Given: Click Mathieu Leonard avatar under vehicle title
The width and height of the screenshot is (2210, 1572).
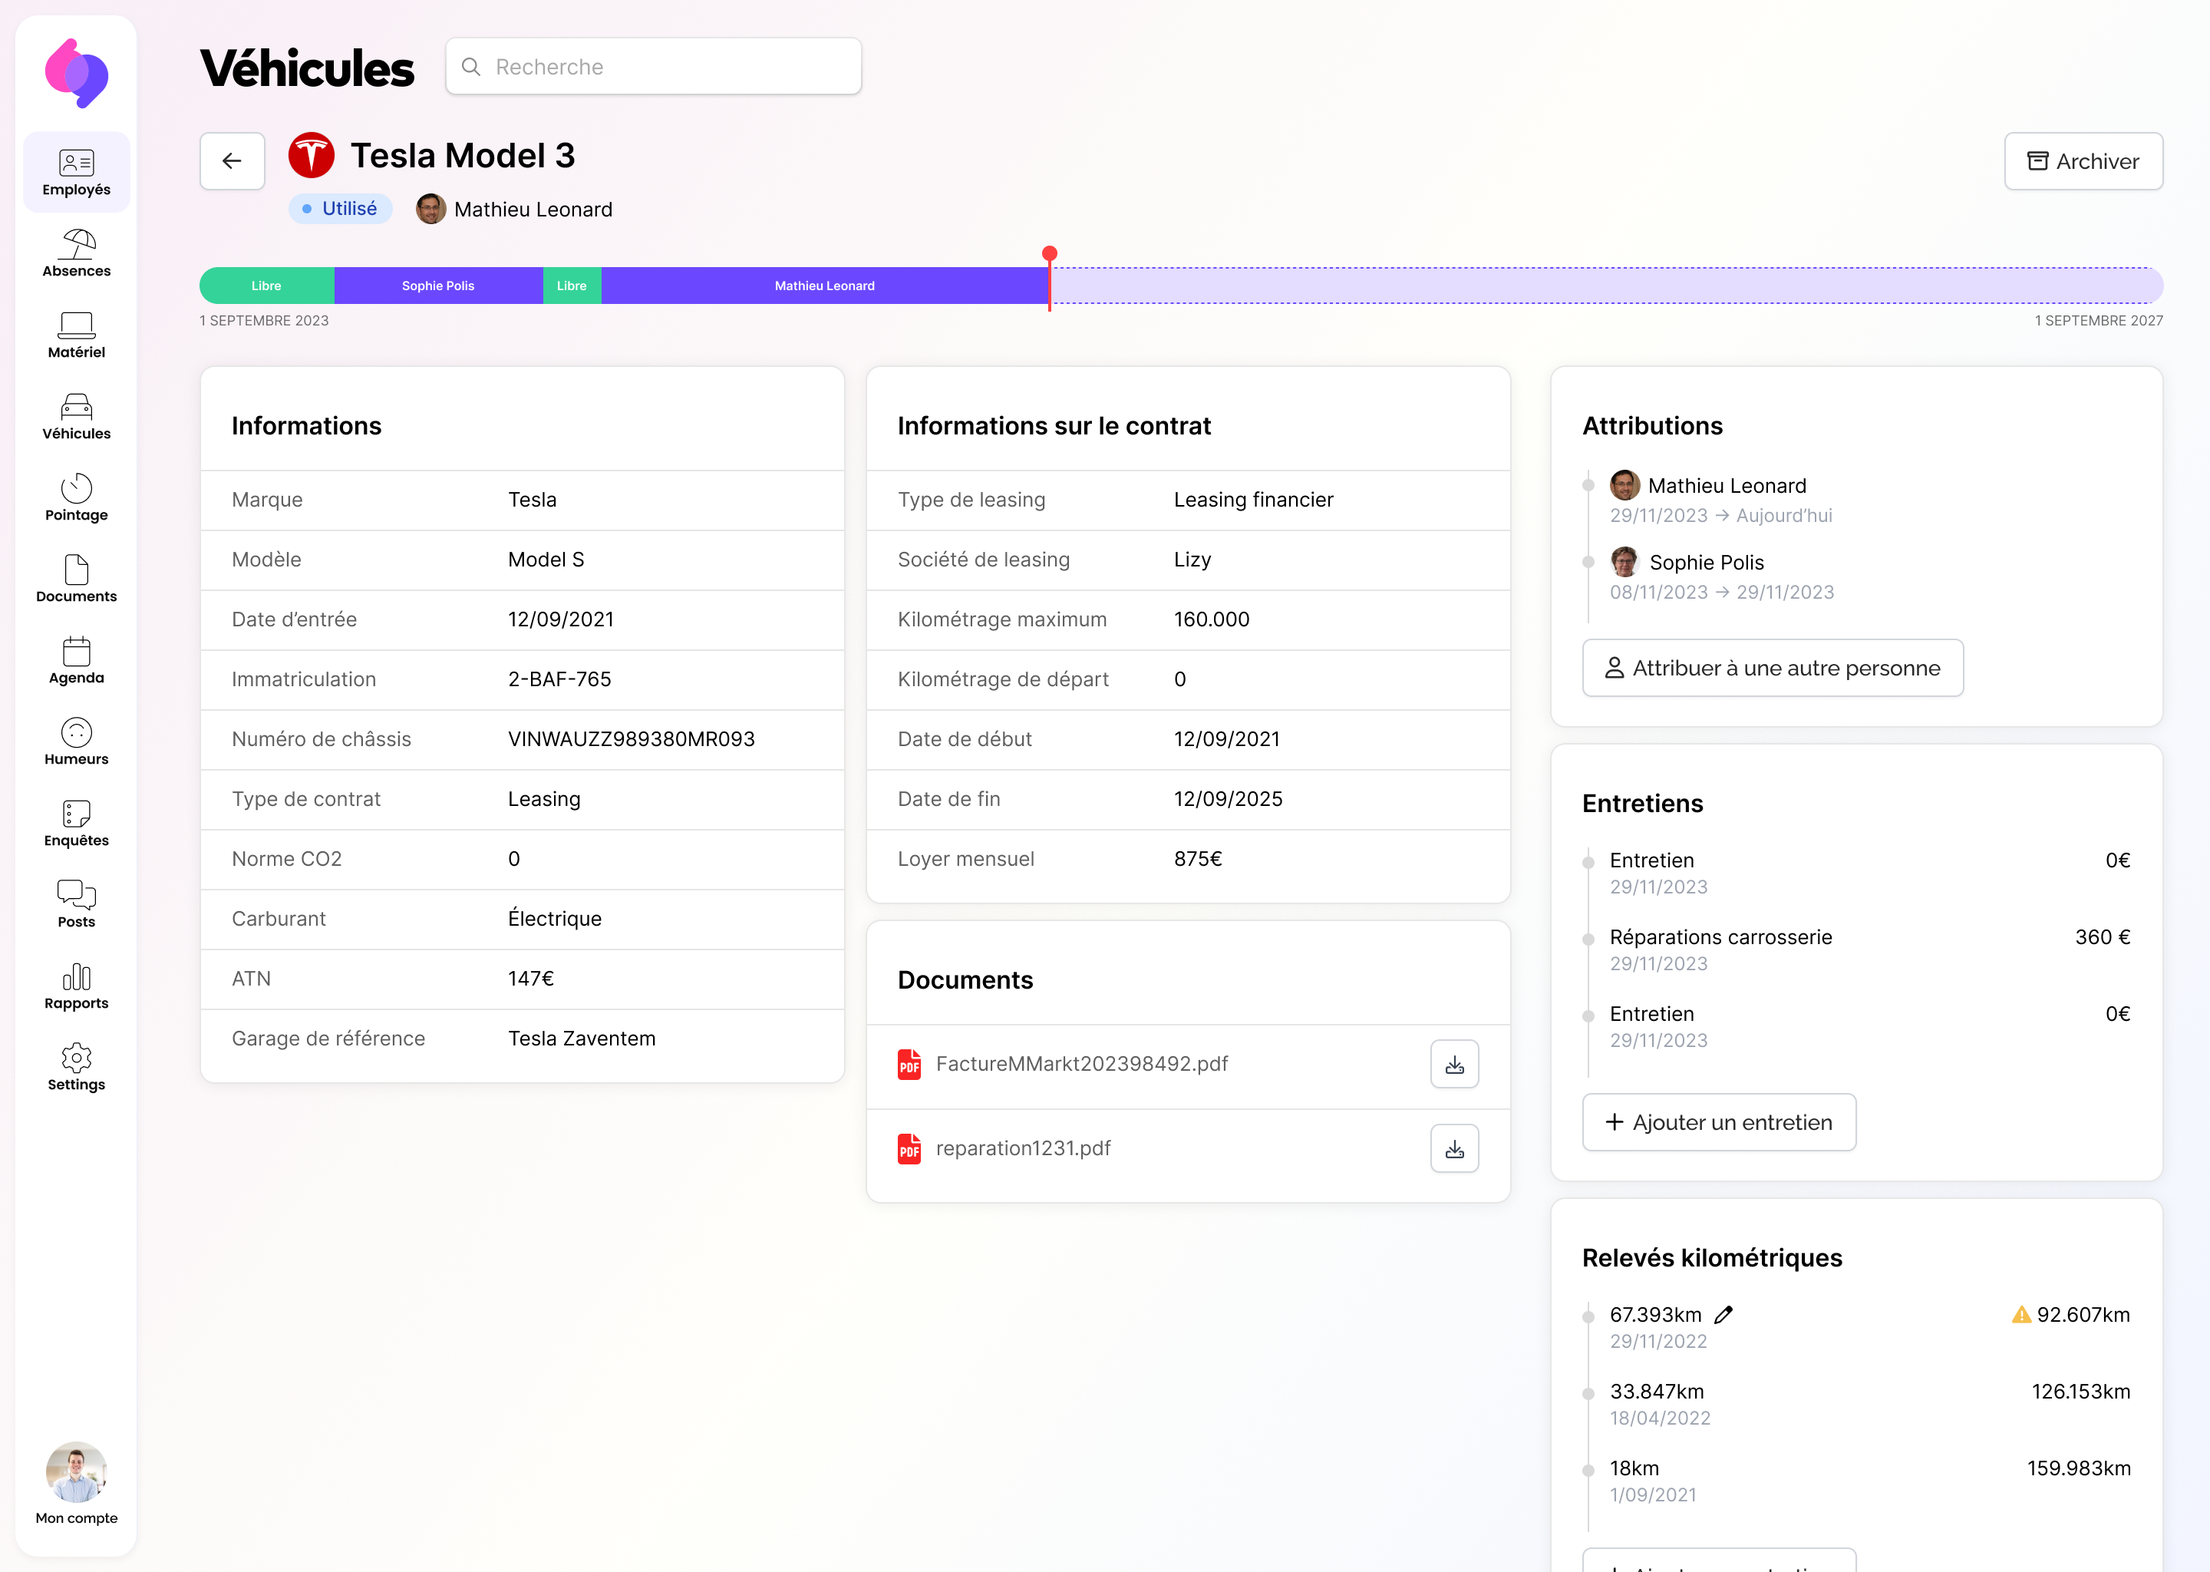Looking at the screenshot, I should click(430, 209).
